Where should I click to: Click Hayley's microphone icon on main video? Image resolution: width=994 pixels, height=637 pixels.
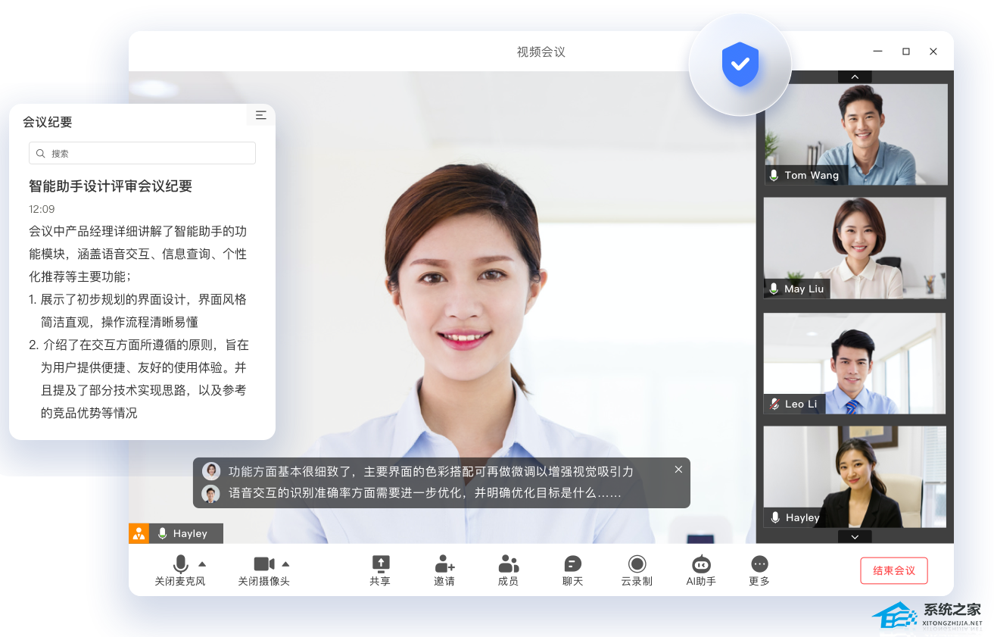[162, 533]
